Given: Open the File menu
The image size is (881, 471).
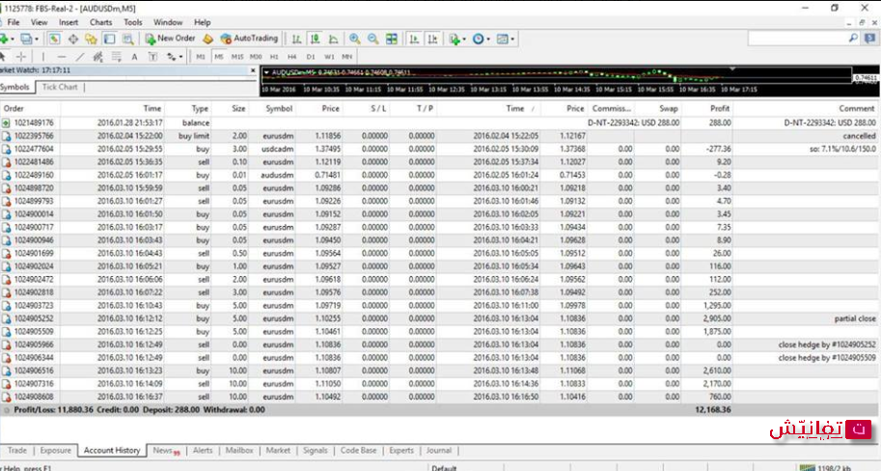Looking at the screenshot, I should [14, 22].
